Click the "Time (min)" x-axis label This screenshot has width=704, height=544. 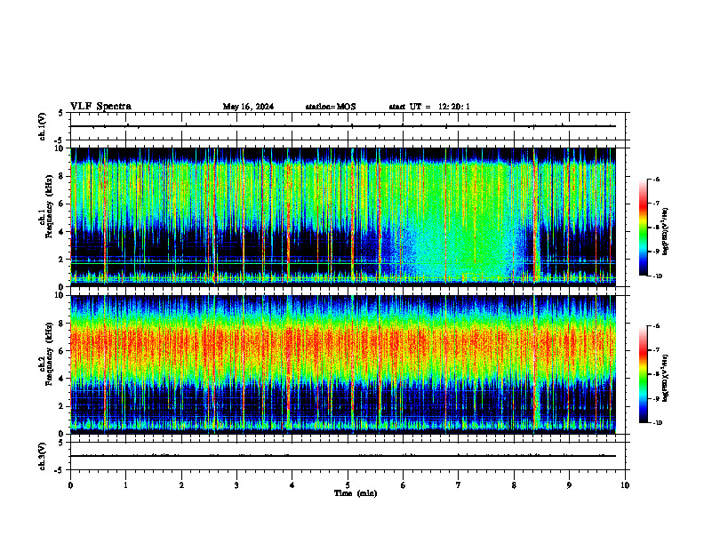356,493
